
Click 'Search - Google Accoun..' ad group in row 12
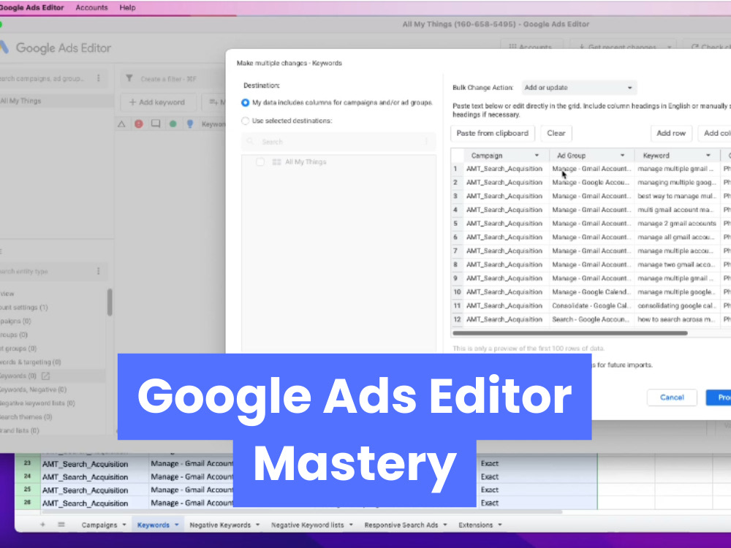[591, 320]
